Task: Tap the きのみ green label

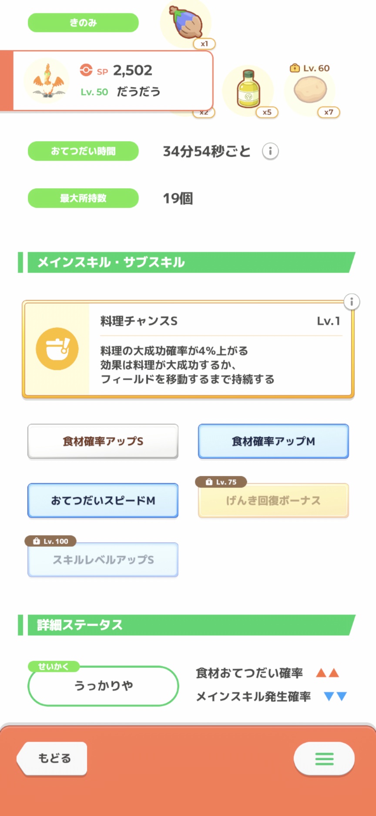Action: pyautogui.click(x=83, y=23)
